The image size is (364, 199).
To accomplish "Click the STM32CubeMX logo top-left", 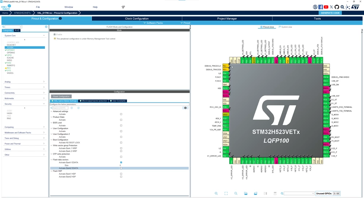I will [6, 7].
